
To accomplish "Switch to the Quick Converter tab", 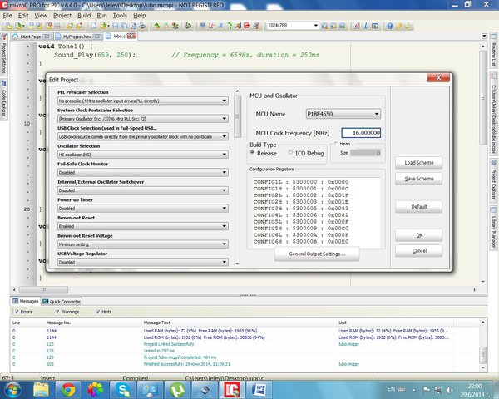I will click(62, 301).
